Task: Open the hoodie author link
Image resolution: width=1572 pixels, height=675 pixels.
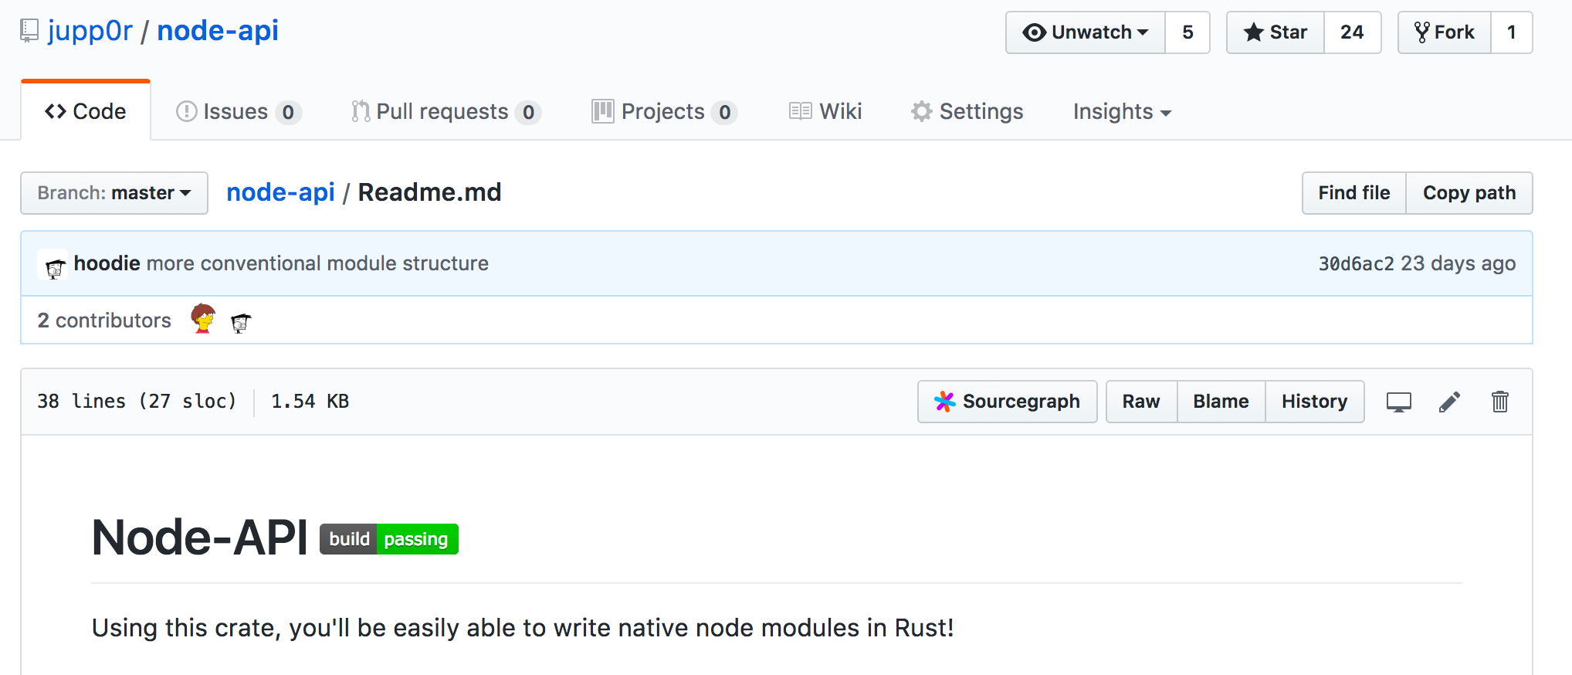Action: 107,263
